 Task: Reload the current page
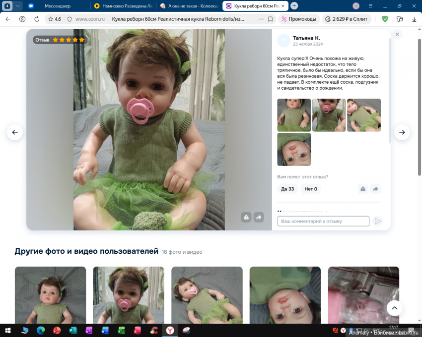tap(37, 19)
